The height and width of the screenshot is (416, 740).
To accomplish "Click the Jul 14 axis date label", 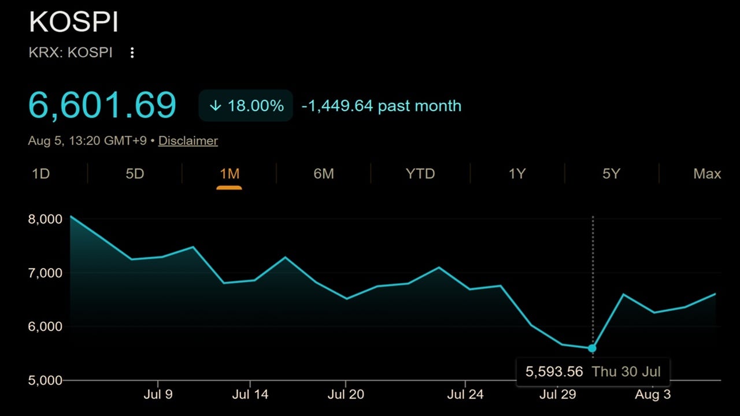I will [x=250, y=395].
